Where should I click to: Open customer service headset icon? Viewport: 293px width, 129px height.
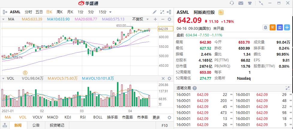[232, 3]
